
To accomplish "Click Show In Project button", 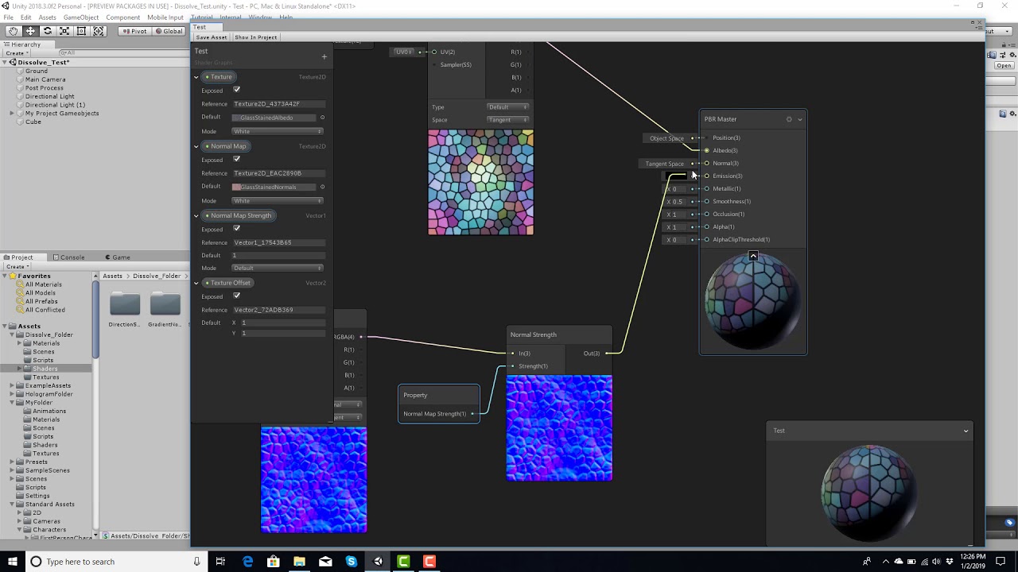I will coord(255,37).
